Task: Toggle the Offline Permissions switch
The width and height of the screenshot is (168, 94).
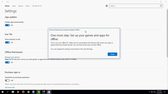Action: tap(7, 62)
